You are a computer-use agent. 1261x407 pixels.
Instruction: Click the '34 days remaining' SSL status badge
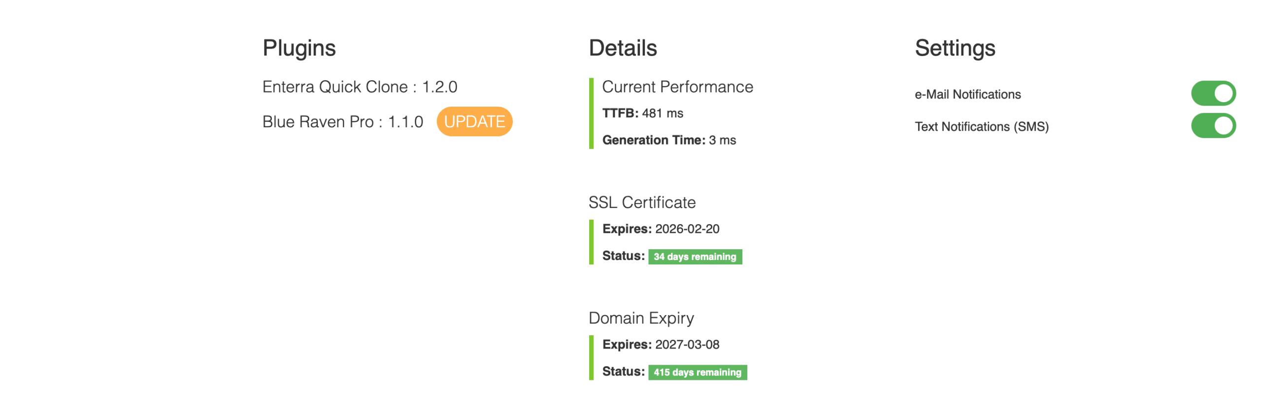[695, 256]
